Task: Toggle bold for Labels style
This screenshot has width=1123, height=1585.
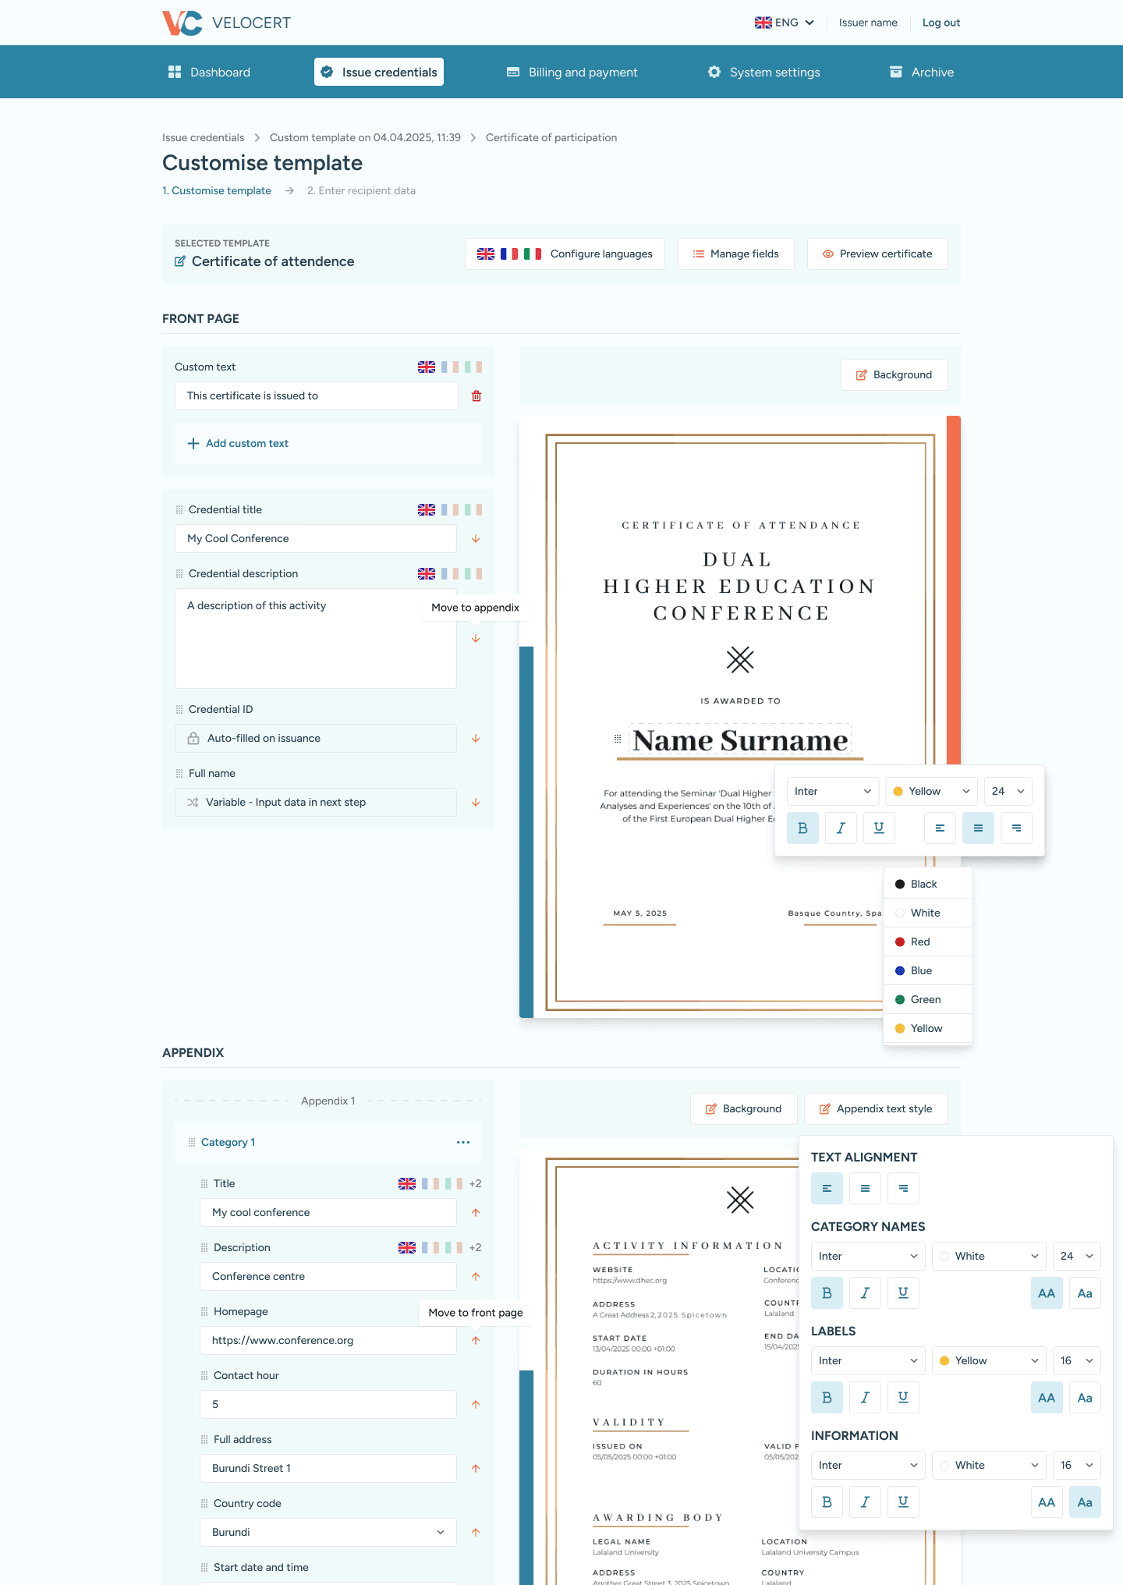Action: [827, 1397]
